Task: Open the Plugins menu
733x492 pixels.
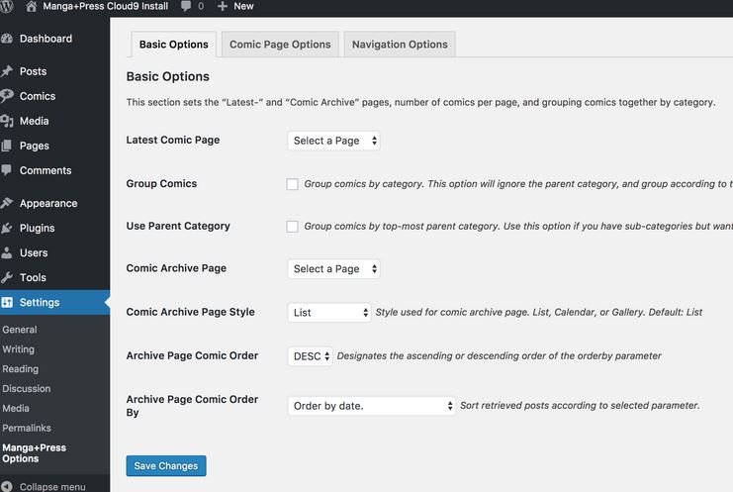Action: [54, 229]
